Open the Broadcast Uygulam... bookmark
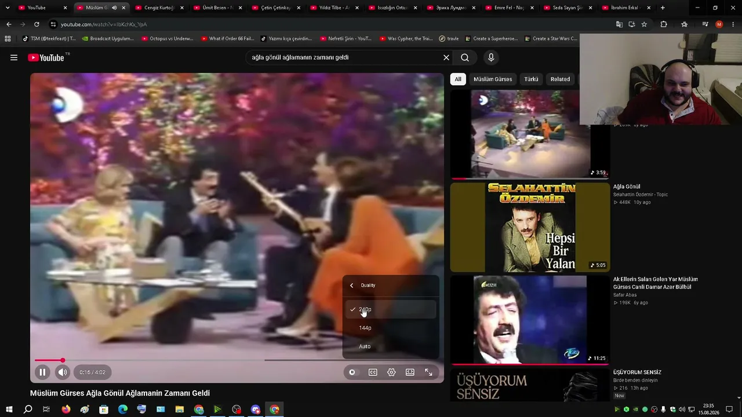Viewport: 742px width, 417px height. coord(108,39)
